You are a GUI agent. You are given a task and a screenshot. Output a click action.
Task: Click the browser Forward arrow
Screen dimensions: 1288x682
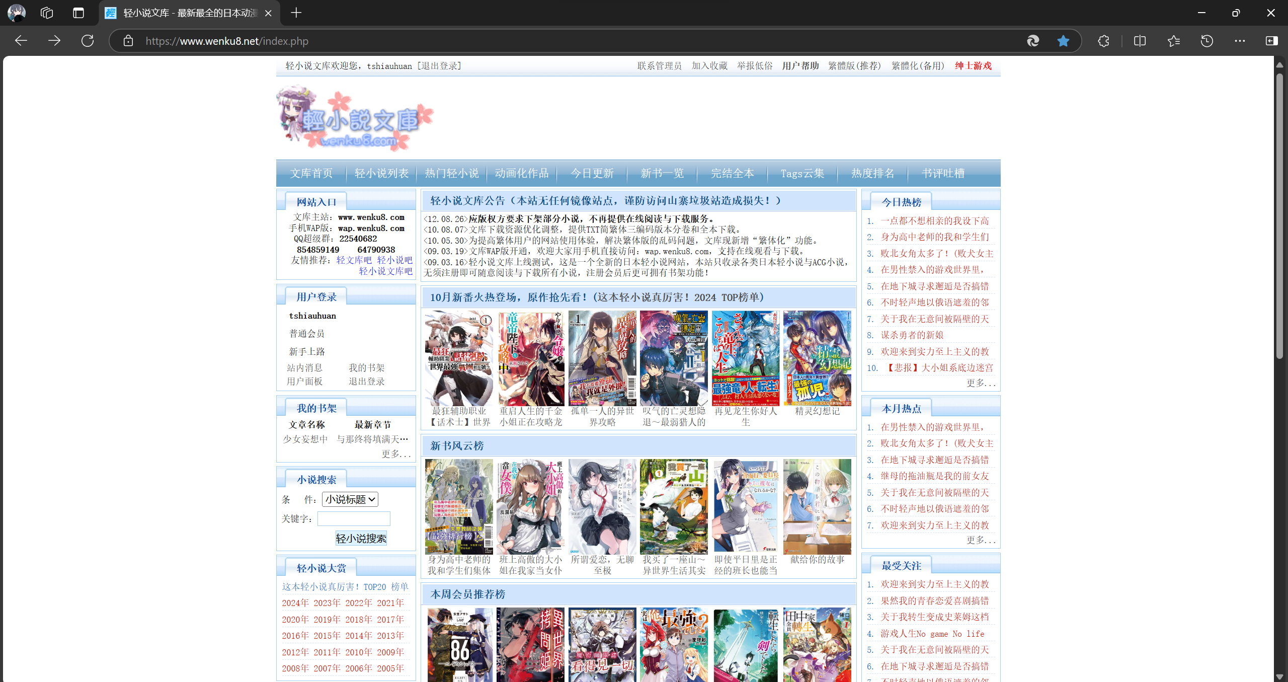pos(54,41)
